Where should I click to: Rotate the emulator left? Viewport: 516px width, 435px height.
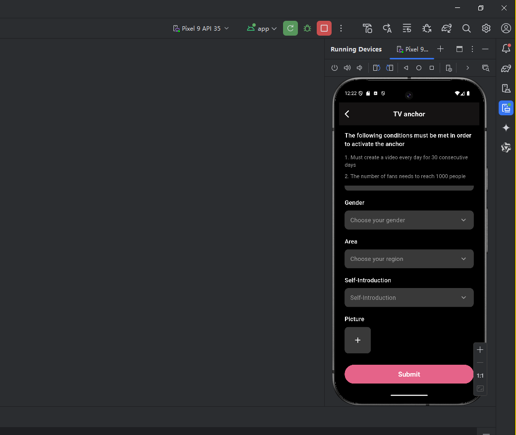coord(377,68)
